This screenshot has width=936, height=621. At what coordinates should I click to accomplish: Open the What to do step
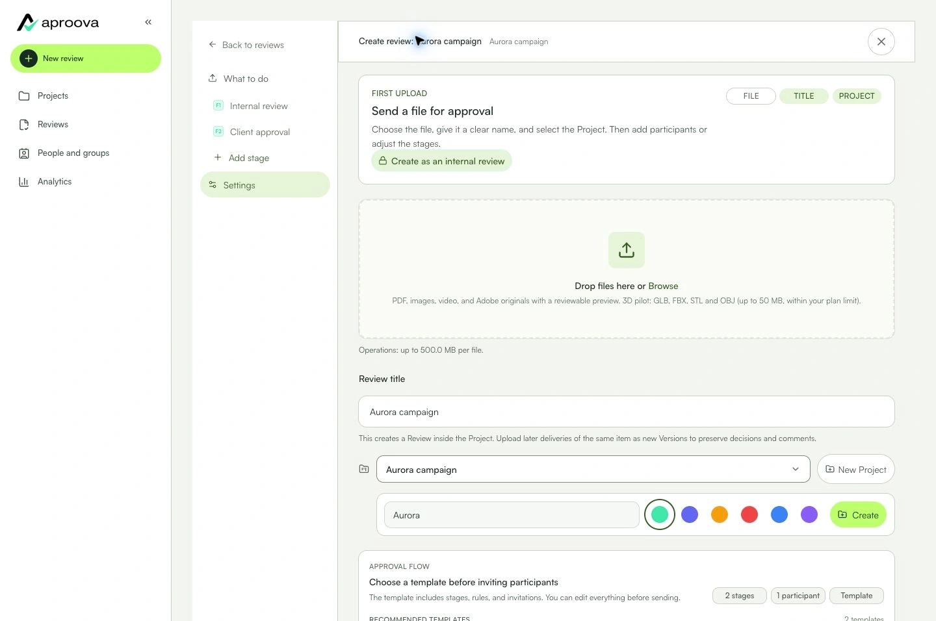pyautogui.click(x=265, y=79)
